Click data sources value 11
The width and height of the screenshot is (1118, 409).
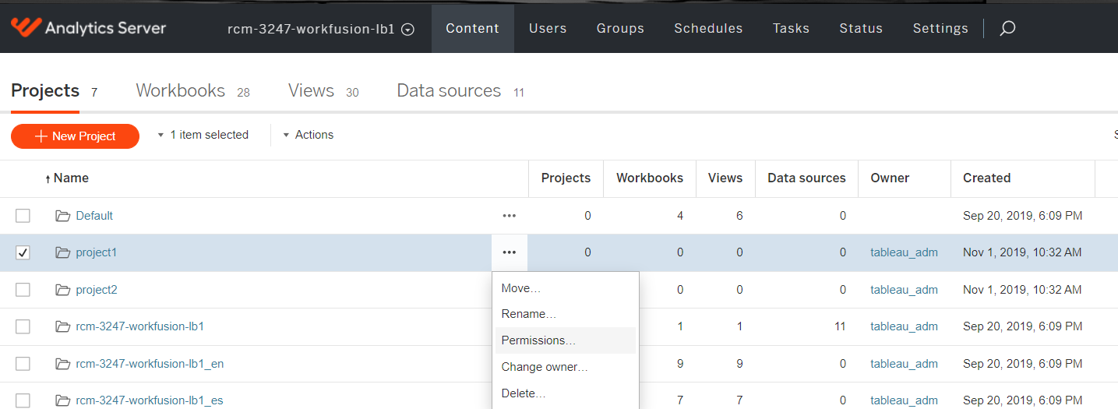pos(840,326)
